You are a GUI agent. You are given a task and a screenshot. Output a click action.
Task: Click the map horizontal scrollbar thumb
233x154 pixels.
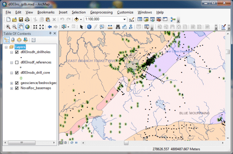click(x=126, y=143)
